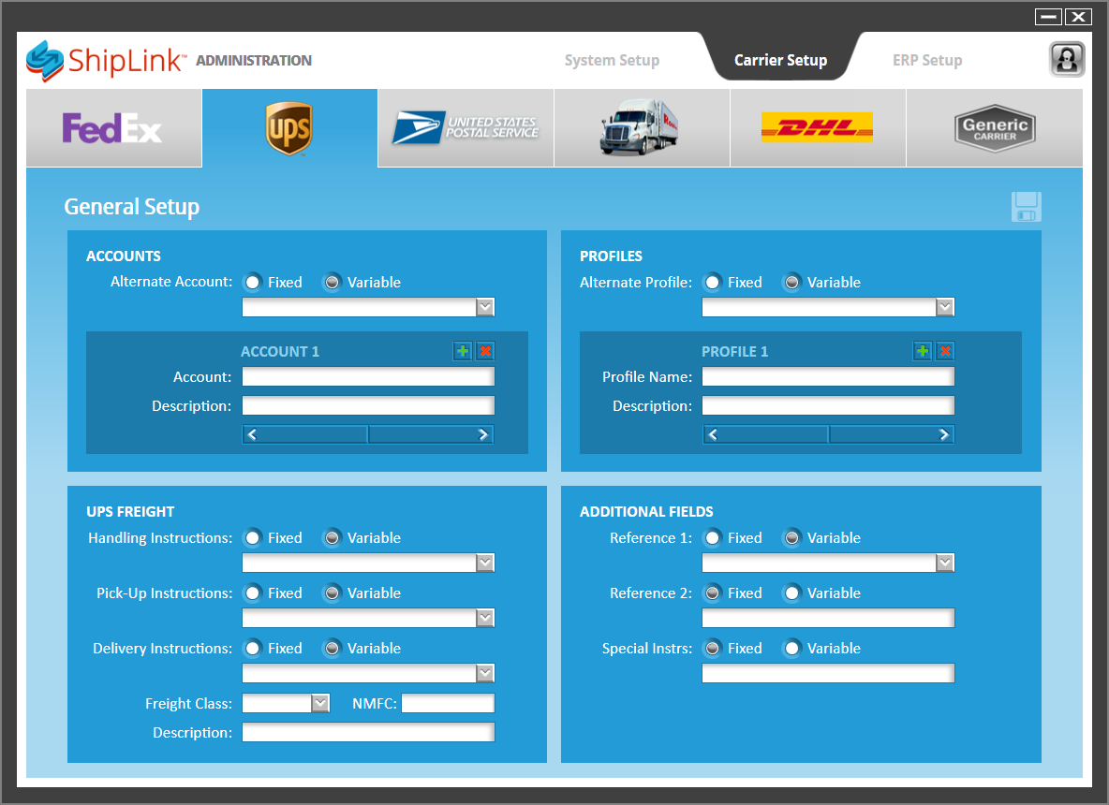The height and width of the screenshot is (805, 1109).
Task: Open the Freight Class dropdown
Action: pyautogui.click(x=320, y=703)
